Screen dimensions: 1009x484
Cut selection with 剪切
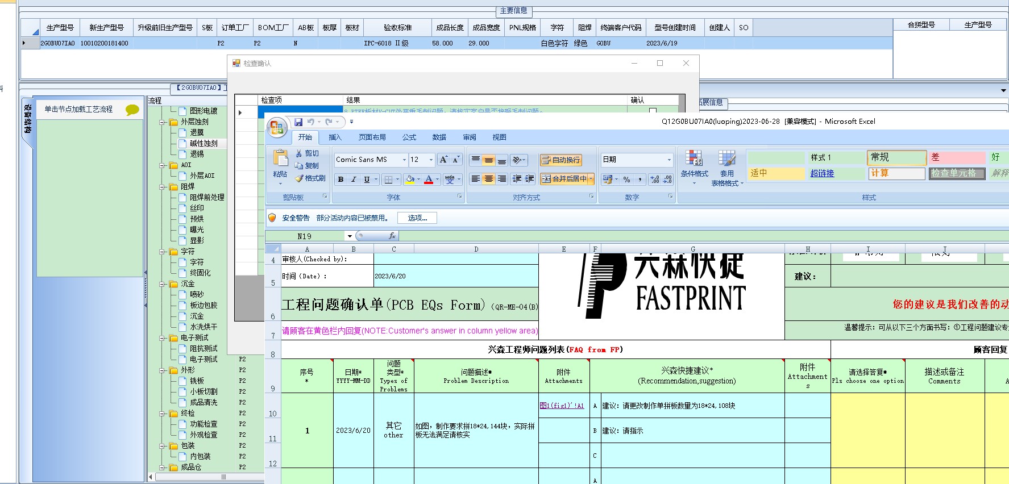(x=308, y=153)
